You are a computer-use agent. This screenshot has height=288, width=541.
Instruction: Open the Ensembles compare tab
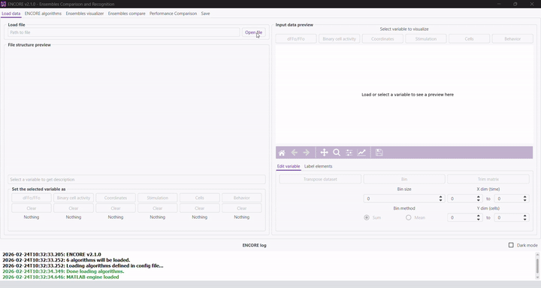127,14
